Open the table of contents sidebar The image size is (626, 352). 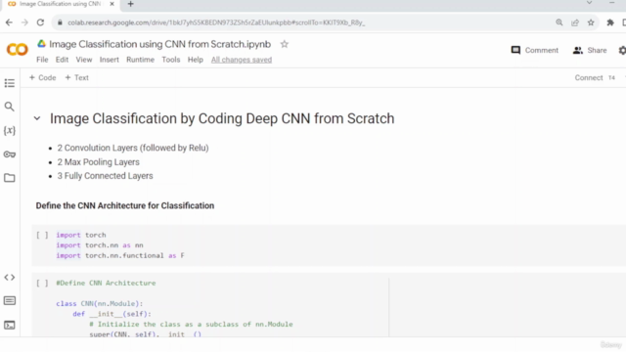coord(10,83)
